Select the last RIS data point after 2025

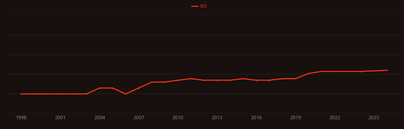(387, 70)
